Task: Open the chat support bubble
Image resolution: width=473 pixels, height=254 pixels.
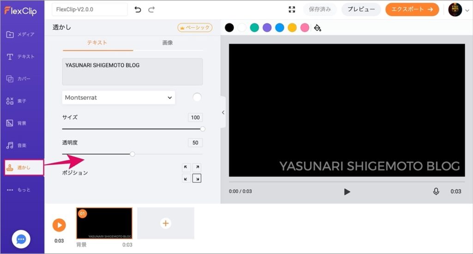Action: [x=21, y=239]
